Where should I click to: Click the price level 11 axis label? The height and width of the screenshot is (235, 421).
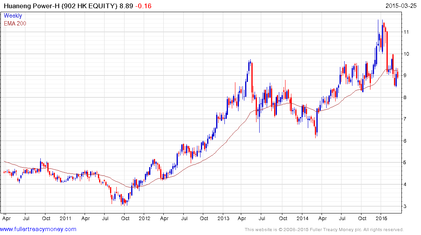(x=406, y=32)
